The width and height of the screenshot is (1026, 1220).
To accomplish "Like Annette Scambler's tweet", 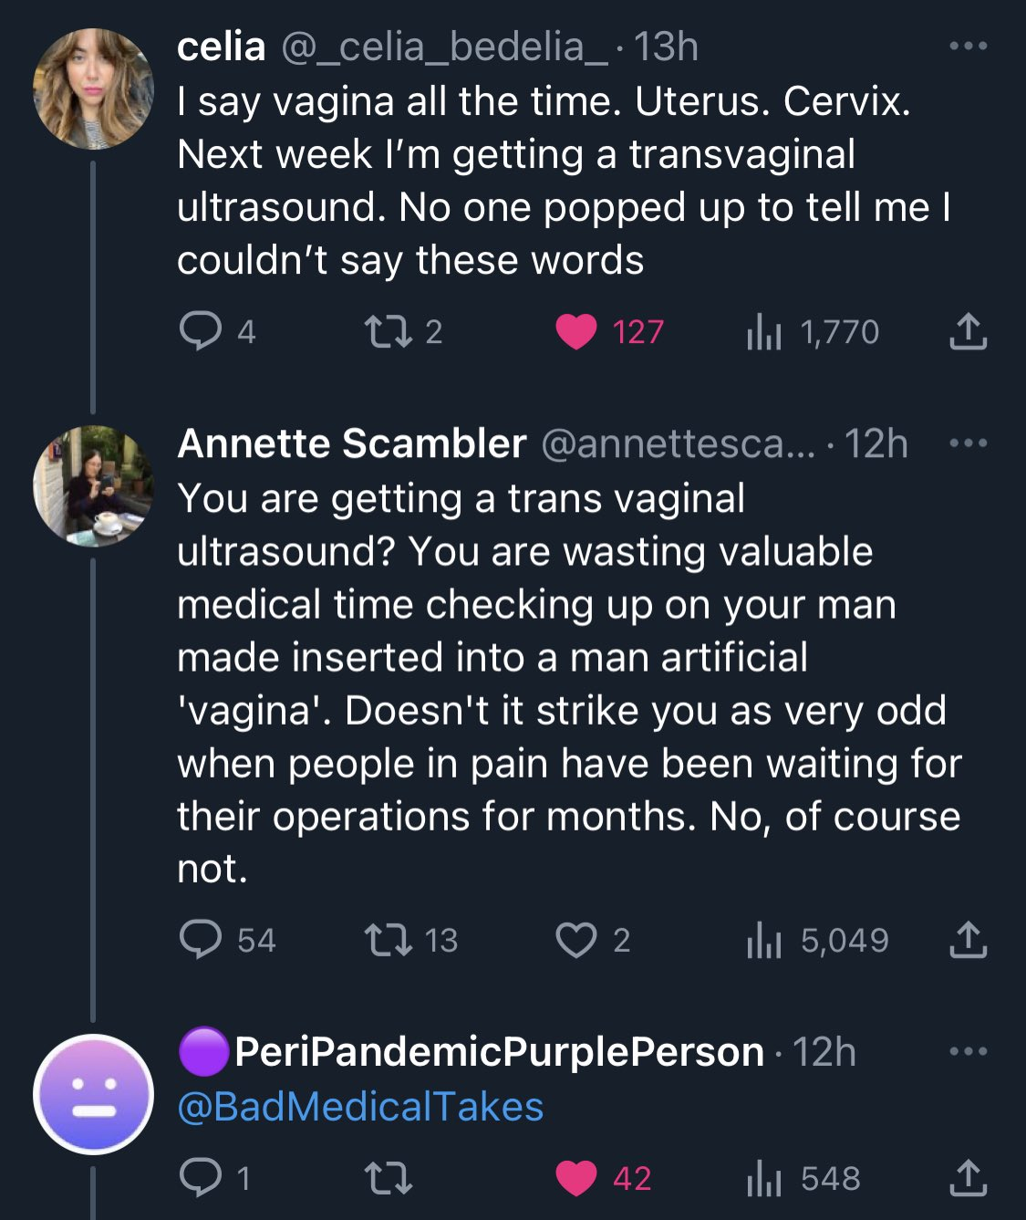I will (x=576, y=940).
